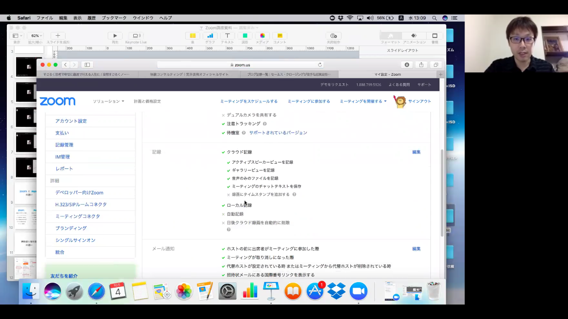Open the ファイル menu
568x319 pixels.
pyautogui.click(x=45, y=18)
